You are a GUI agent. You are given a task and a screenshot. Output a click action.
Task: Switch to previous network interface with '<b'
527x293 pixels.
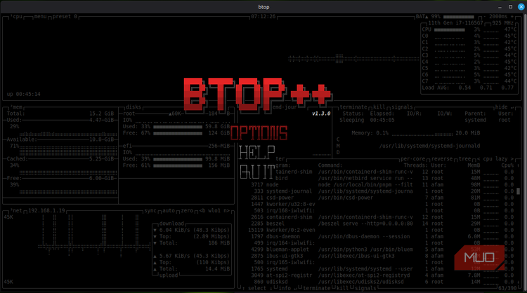(x=202, y=210)
